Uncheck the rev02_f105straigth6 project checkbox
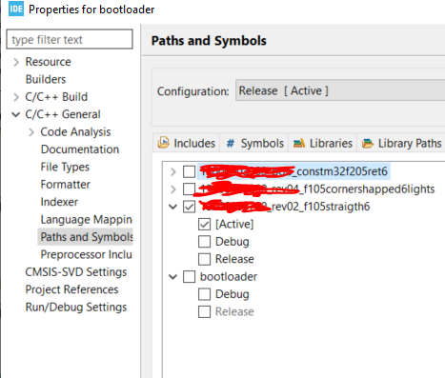This screenshot has height=378, width=445. click(x=189, y=207)
